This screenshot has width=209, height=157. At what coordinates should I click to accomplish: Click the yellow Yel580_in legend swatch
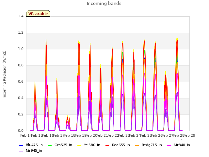[x=79, y=145]
